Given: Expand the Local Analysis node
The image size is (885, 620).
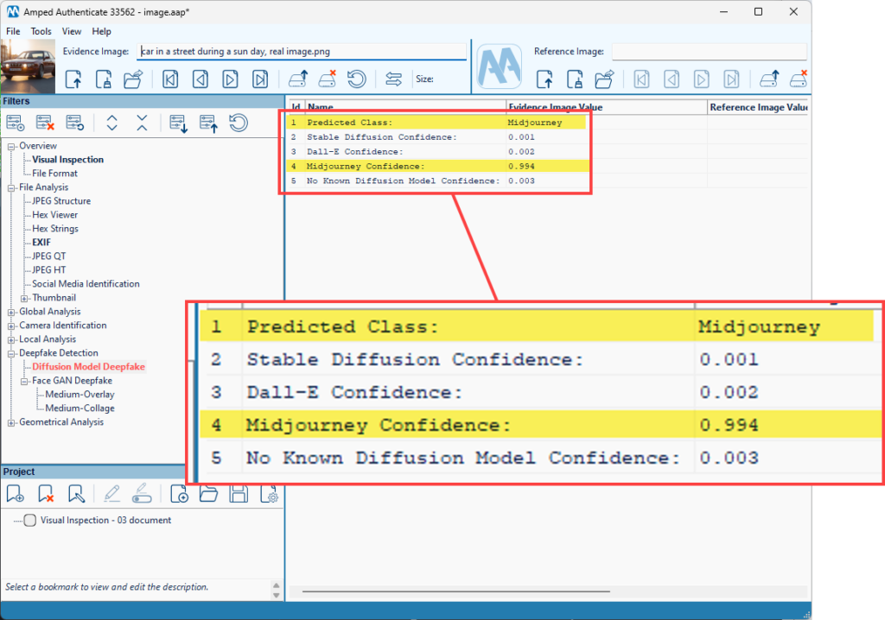Looking at the screenshot, I should click(11, 339).
